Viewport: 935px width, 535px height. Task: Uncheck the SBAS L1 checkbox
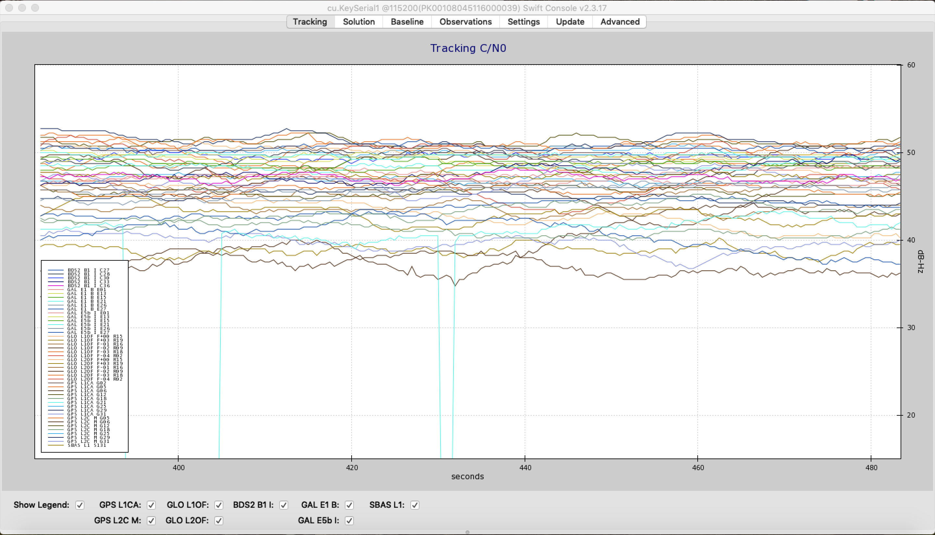[415, 505]
